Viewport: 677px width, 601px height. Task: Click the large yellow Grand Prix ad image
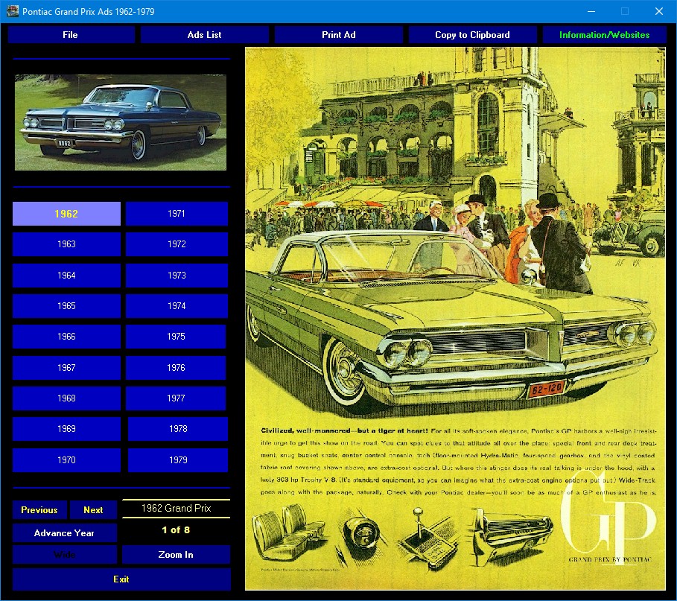coord(455,319)
